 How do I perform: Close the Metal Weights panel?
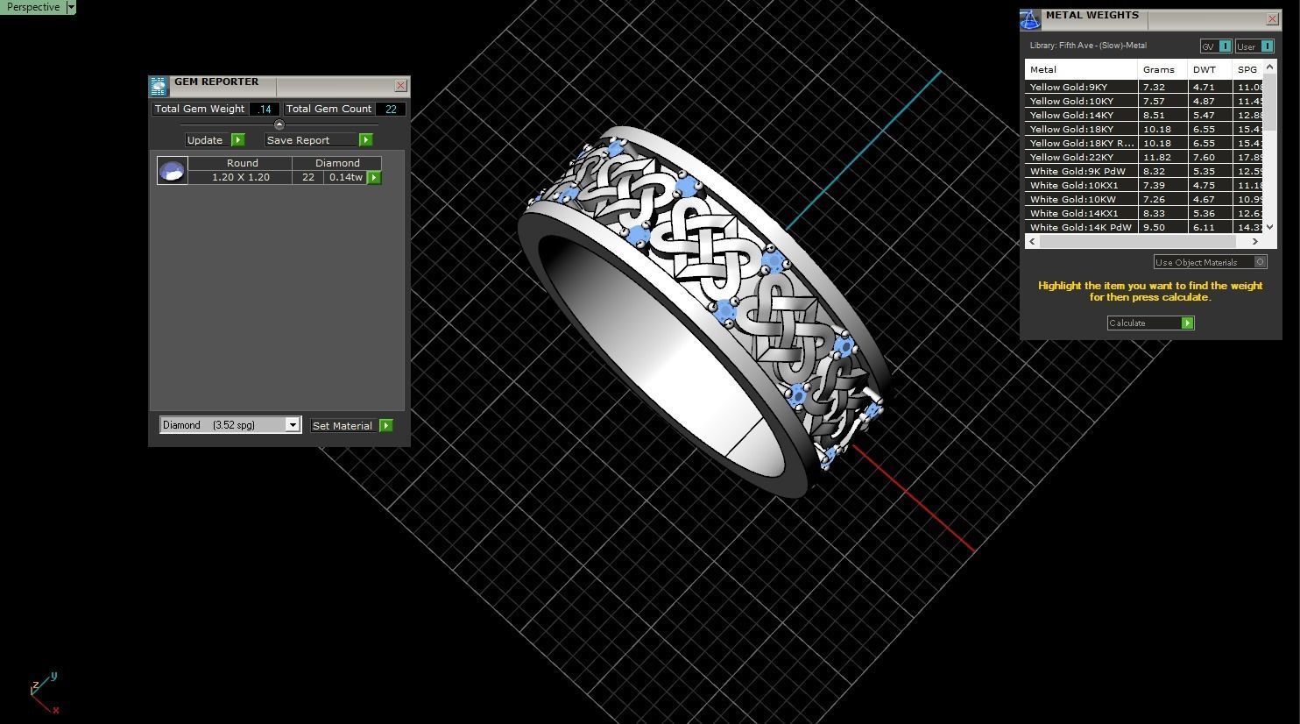(1272, 18)
